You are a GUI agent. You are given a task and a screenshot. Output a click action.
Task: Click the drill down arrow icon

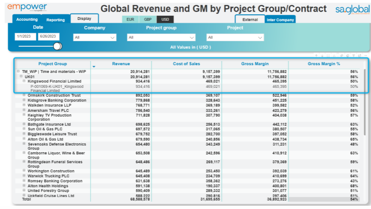click(322, 56)
